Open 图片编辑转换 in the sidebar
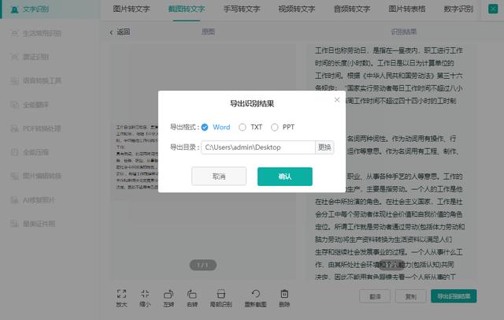The image size is (504, 320). [x=36, y=176]
